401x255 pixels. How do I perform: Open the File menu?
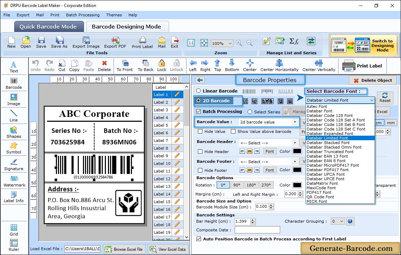coord(7,15)
